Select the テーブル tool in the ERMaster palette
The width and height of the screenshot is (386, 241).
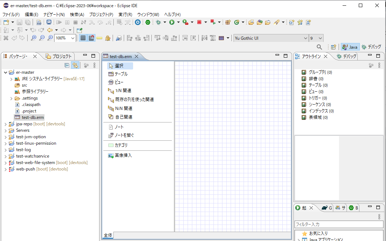[x=118, y=74]
